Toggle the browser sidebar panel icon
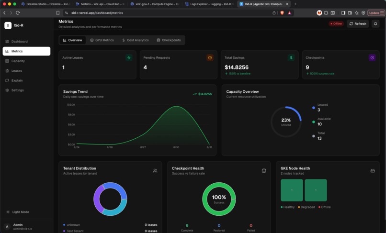 (x=343, y=13)
